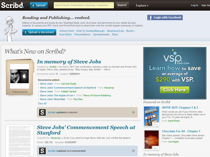Image resolution: width=210 pixels, height=157 pixels.
Task: Open Presentations category
Action: click(x=82, y=35)
